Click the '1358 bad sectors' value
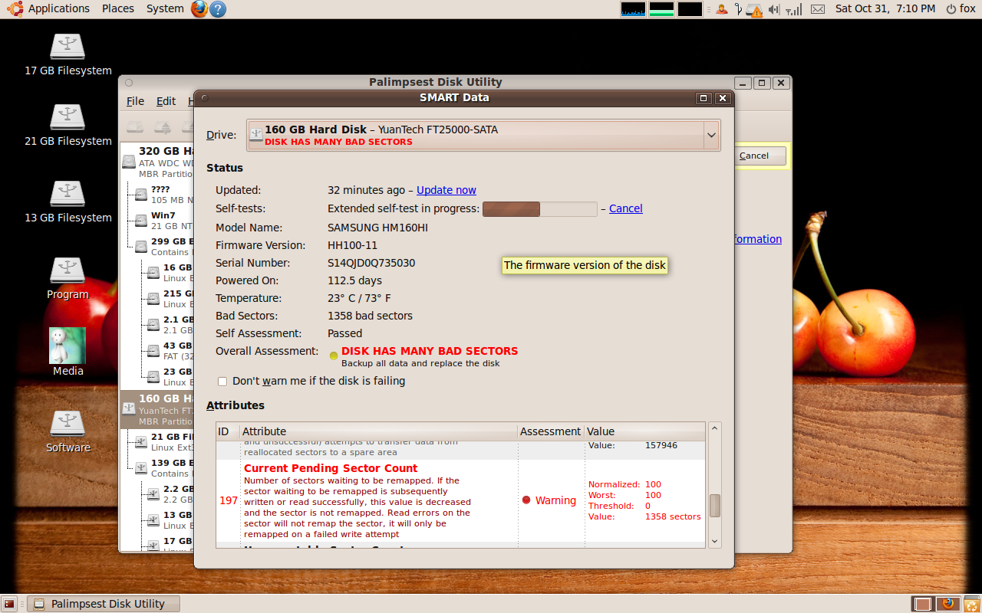 point(370,316)
